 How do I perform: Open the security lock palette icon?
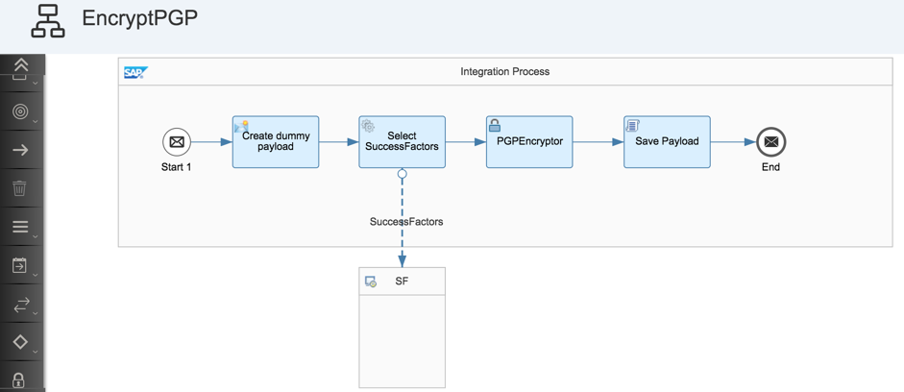pyautogui.click(x=19, y=380)
